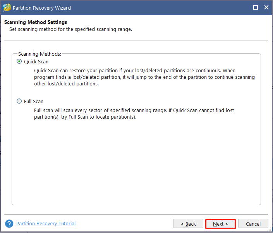Click the Quick Scan description text

144,77
